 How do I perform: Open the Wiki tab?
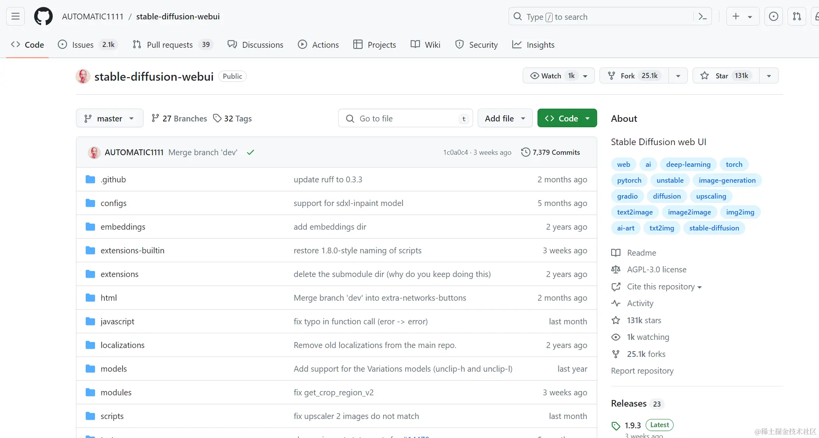click(425, 45)
